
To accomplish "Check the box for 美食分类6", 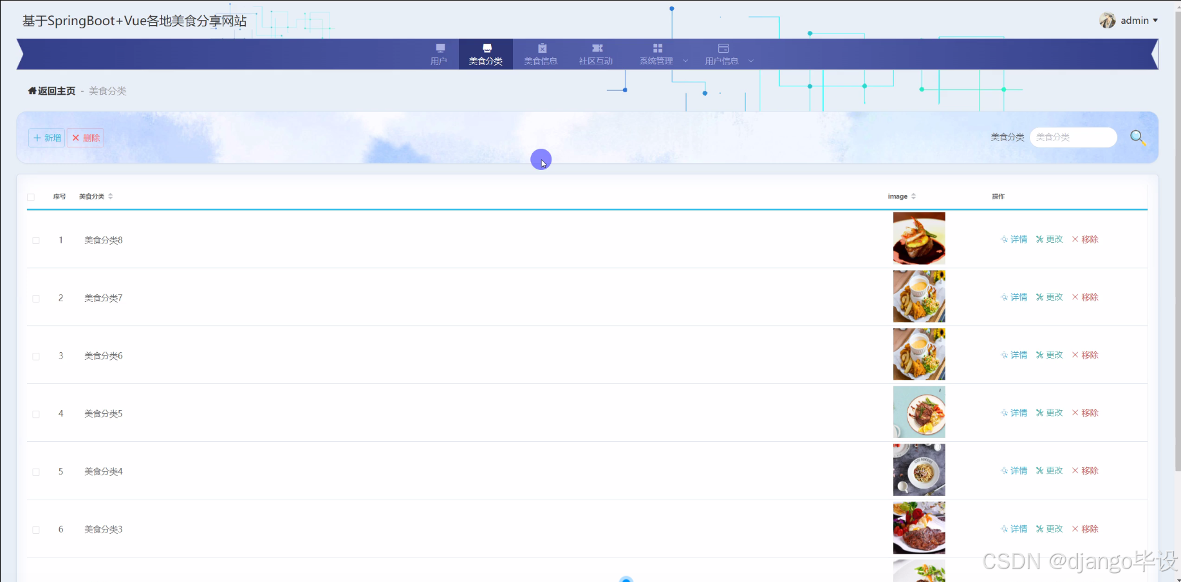I will [x=36, y=356].
